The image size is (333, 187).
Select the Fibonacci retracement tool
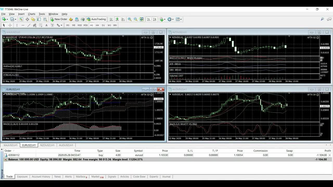(41, 25)
